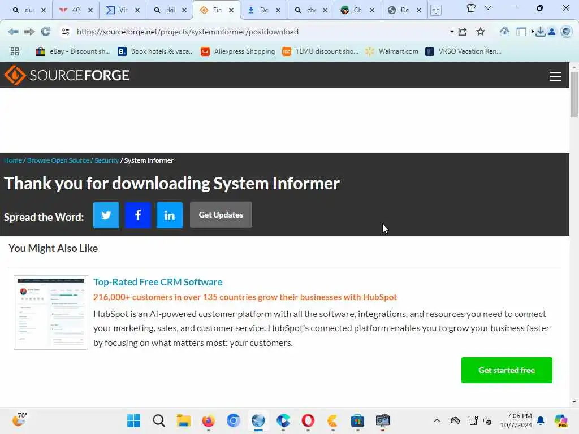
Task: Open the browser profile icon
Action: click(x=552, y=32)
